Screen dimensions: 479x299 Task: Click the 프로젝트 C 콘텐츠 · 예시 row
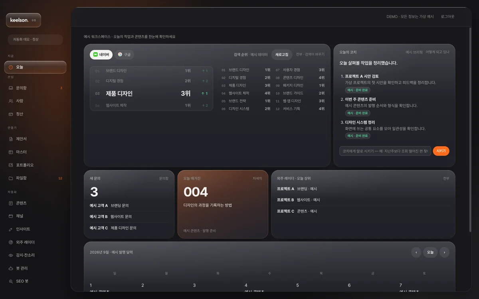coord(363,211)
